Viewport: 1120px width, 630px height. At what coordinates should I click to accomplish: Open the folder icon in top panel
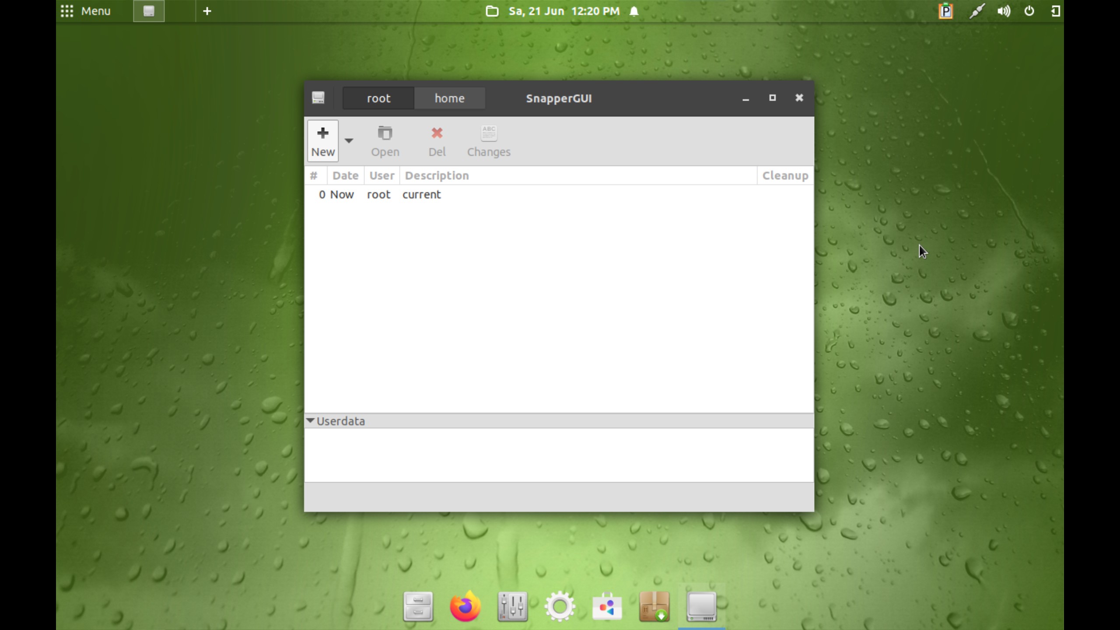[x=492, y=11]
